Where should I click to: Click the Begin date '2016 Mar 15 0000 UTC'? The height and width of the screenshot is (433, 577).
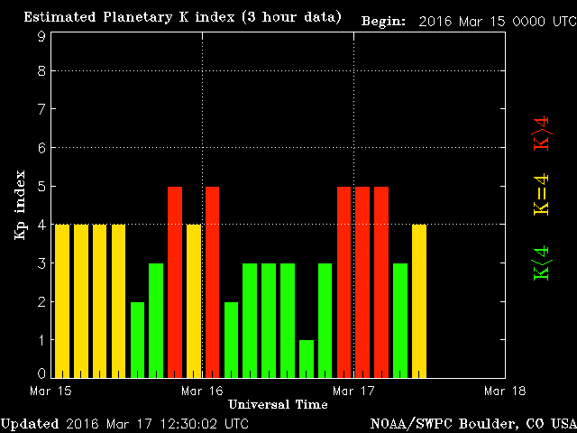point(496,20)
